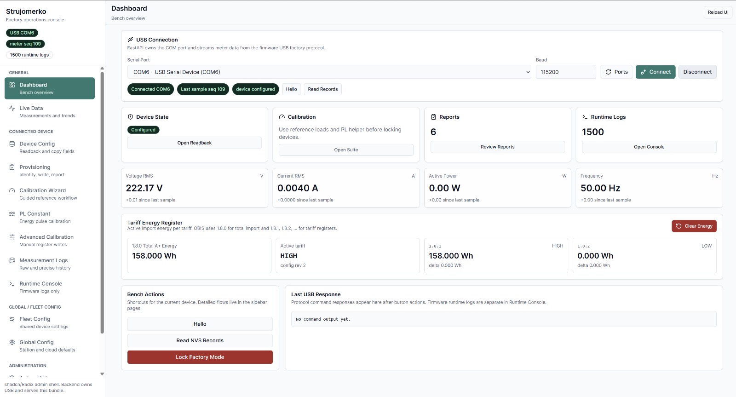Click the Open Suite button
This screenshot has height=397, width=736.
click(x=346, y=150)
